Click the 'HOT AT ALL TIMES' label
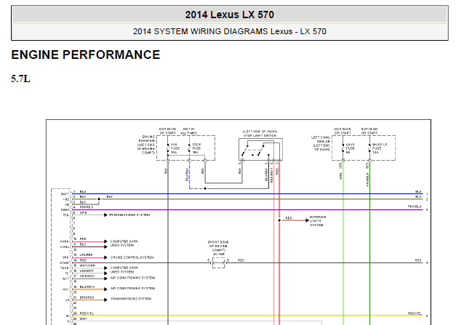 pyautogui.click(x=189, y=131)
